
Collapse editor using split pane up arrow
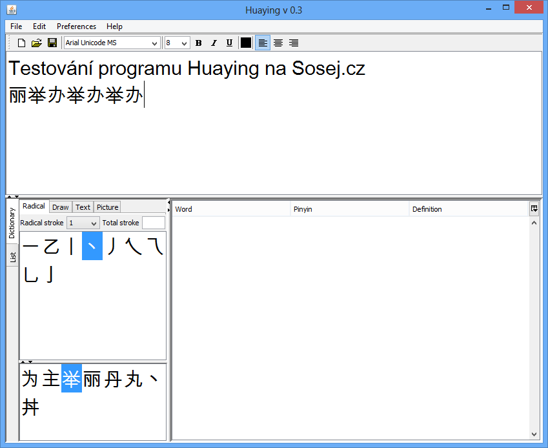pyautogui.click(x=10, y=197)
